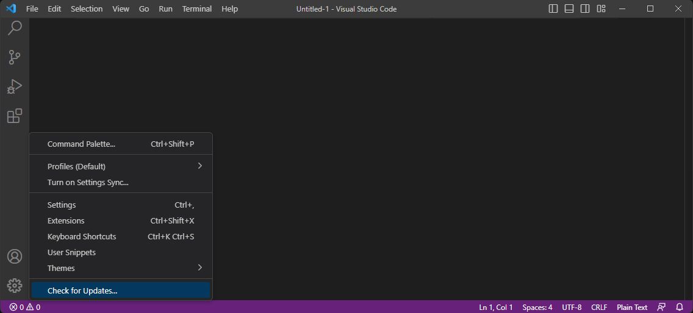Open the Run and Debug view
Viewport: 693px width, 313px height.
click(15, 86)
